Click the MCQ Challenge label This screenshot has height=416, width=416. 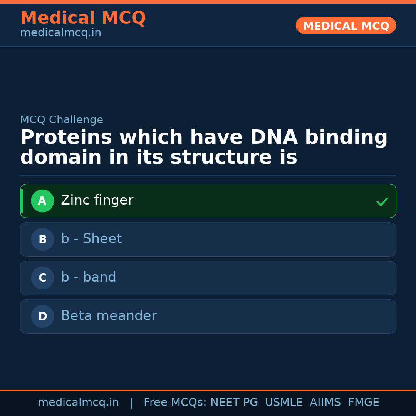[62, 120]
